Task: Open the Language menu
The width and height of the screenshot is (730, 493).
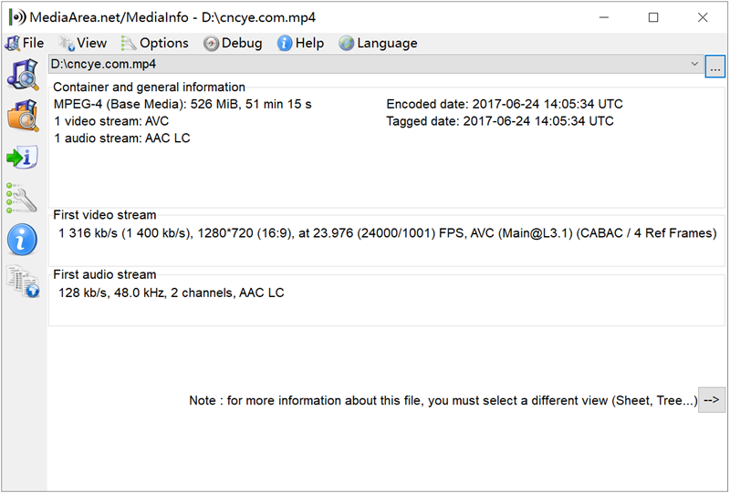Action: [x=378, y=43]
